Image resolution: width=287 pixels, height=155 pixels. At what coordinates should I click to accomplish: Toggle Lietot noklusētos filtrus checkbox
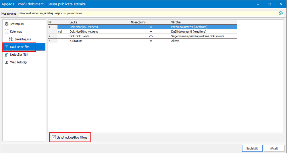point(54,137)
